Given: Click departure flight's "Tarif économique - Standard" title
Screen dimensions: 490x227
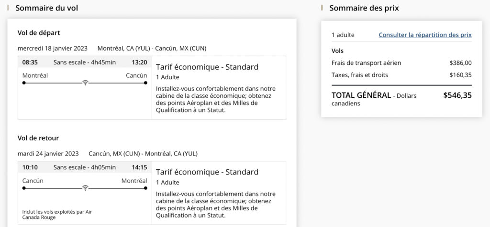Looking at the screenshot, I should pyautogui.click(x=207, y=67).
